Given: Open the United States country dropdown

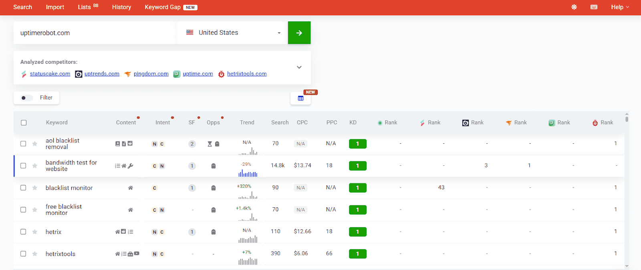Looking at the screenshot, I should tap(233, 33).
